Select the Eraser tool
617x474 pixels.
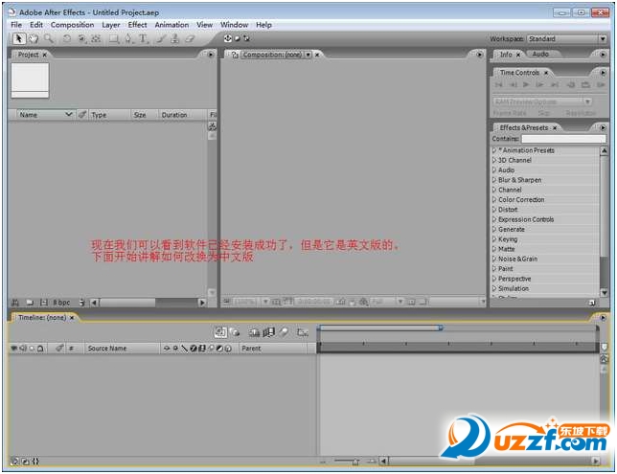(190, 38)
